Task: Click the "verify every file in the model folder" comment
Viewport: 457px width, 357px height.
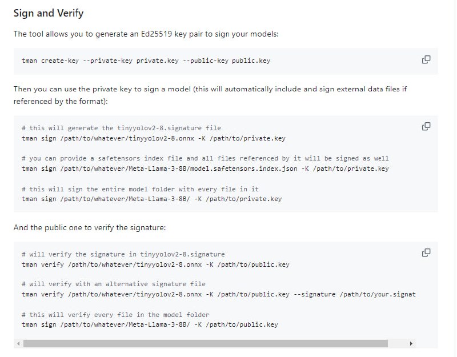Action: click(x=115, y=315)
